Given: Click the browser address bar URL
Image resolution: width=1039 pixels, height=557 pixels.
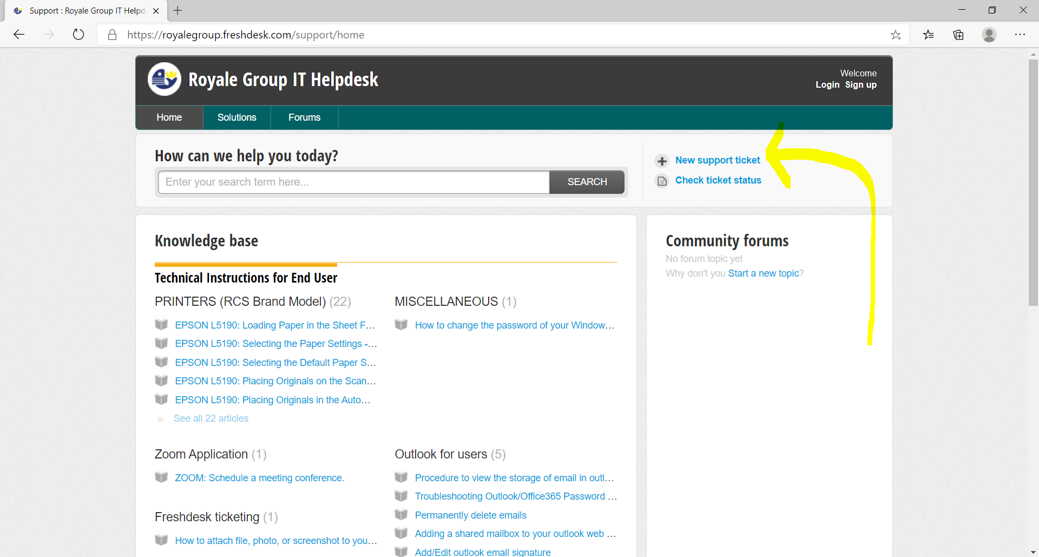Looking at the screenshot, I should [246, 35].
